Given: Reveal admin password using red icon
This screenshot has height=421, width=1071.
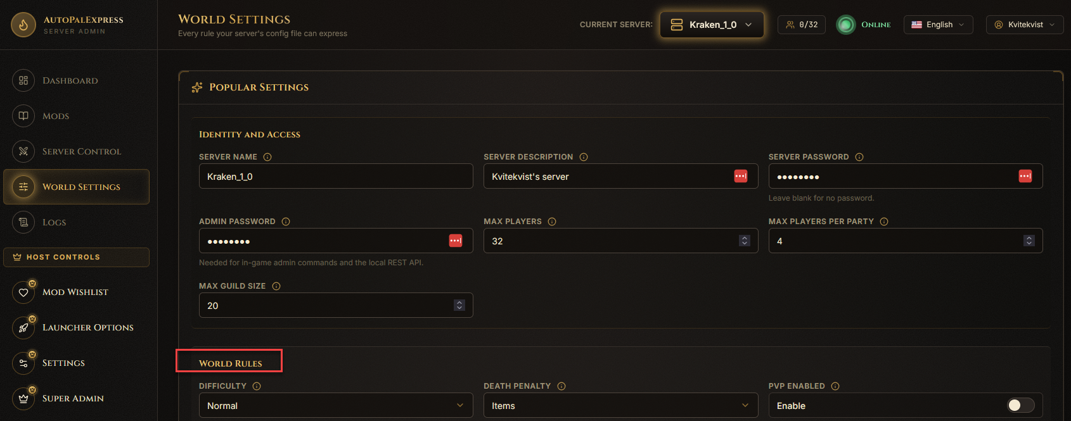Looking at the screenshot, I should click(456, 241).
